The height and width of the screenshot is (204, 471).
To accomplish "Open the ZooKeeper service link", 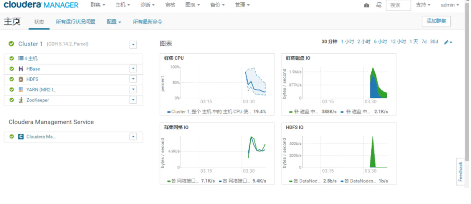I will [38, 100].
